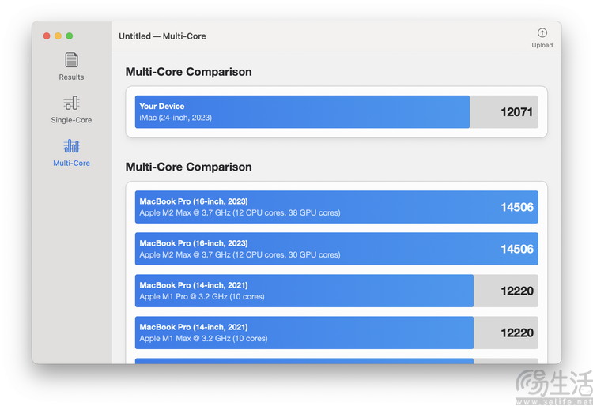
Task: Click the Multi-Core label in sidebar
Action: tap(71, 164)
